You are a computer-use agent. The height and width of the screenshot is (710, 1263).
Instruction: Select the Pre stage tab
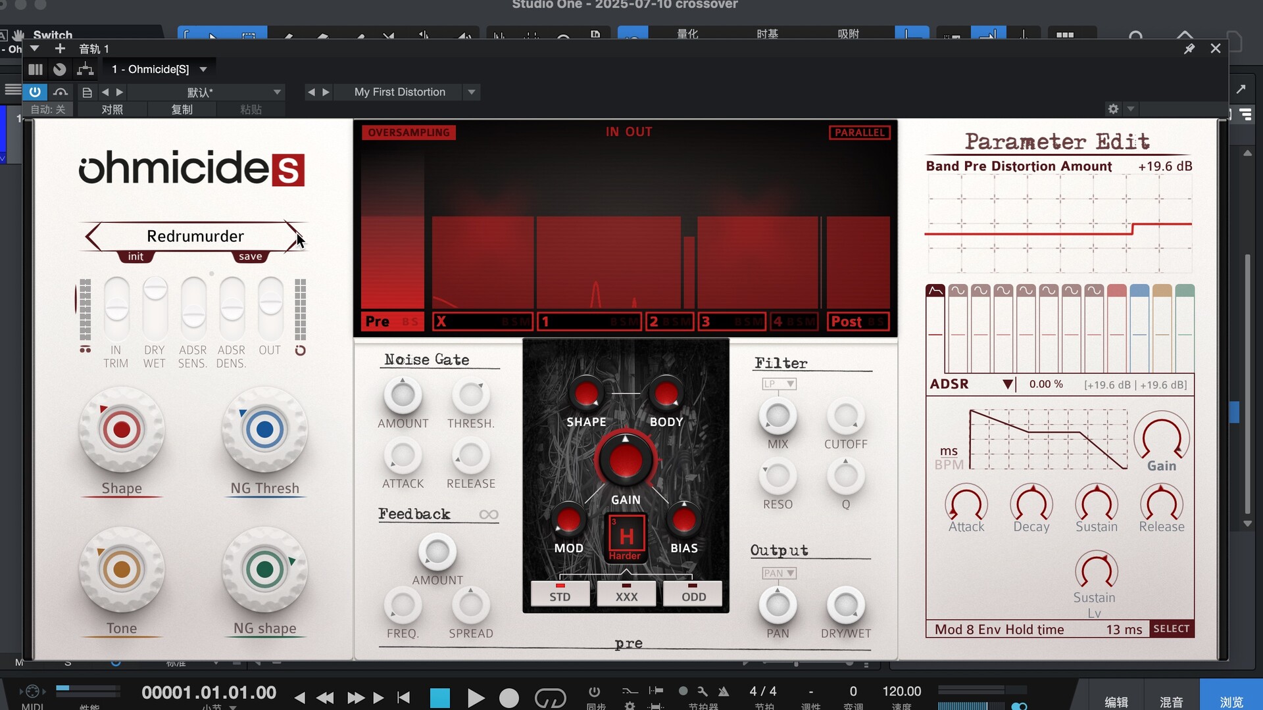point(392,321)
